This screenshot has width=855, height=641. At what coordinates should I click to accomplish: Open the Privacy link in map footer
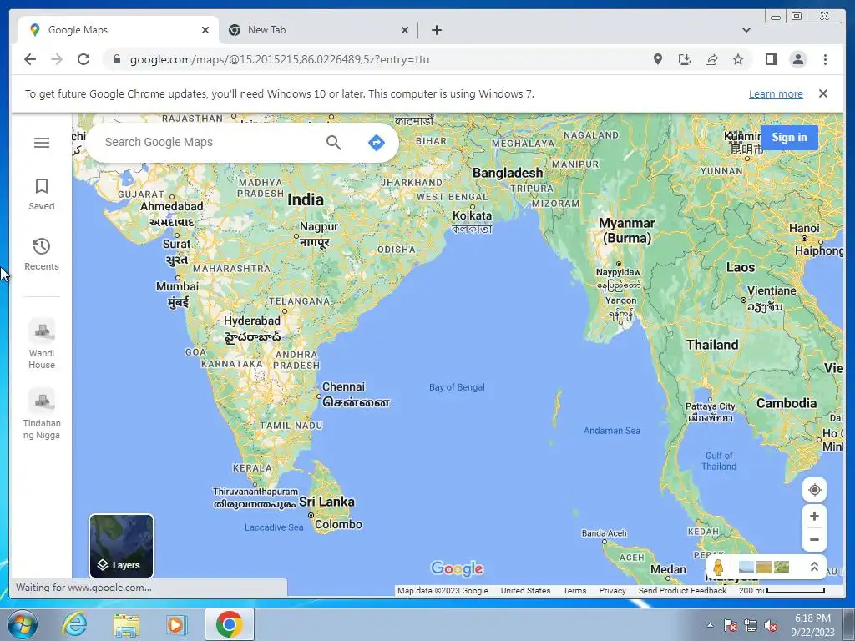pos(612,590)
